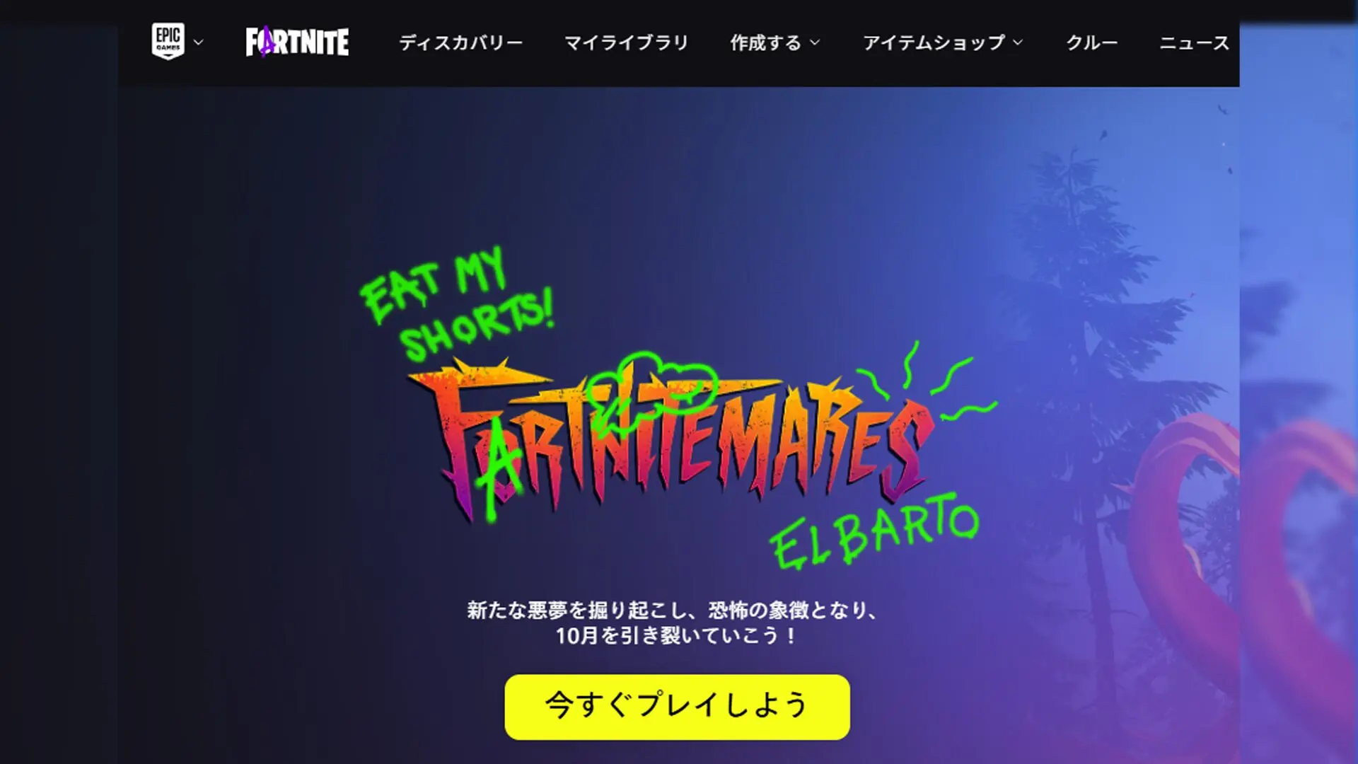Open the ニュース navigation link
The width and height of the screenshot is (1358, 764).
pos(1195,42)
